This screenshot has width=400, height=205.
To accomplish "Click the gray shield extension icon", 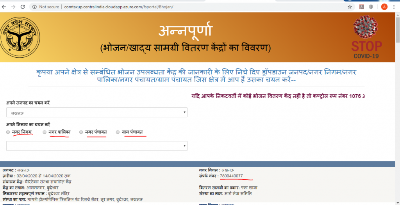I will (371, 7).
